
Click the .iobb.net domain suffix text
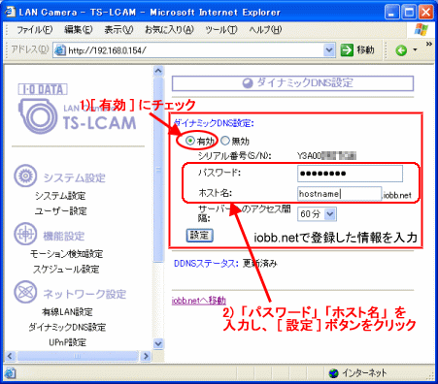(397, 196)
